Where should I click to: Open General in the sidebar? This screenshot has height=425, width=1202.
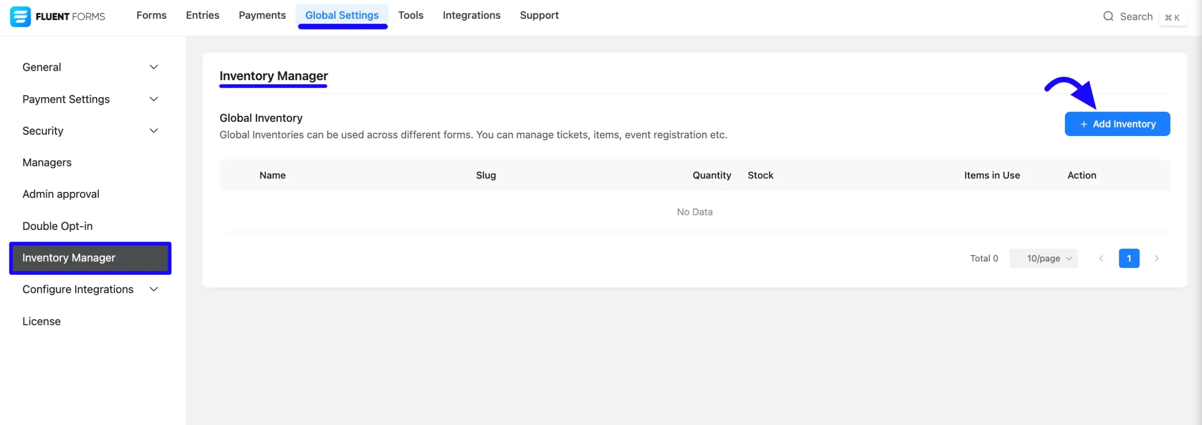point(42,67)
